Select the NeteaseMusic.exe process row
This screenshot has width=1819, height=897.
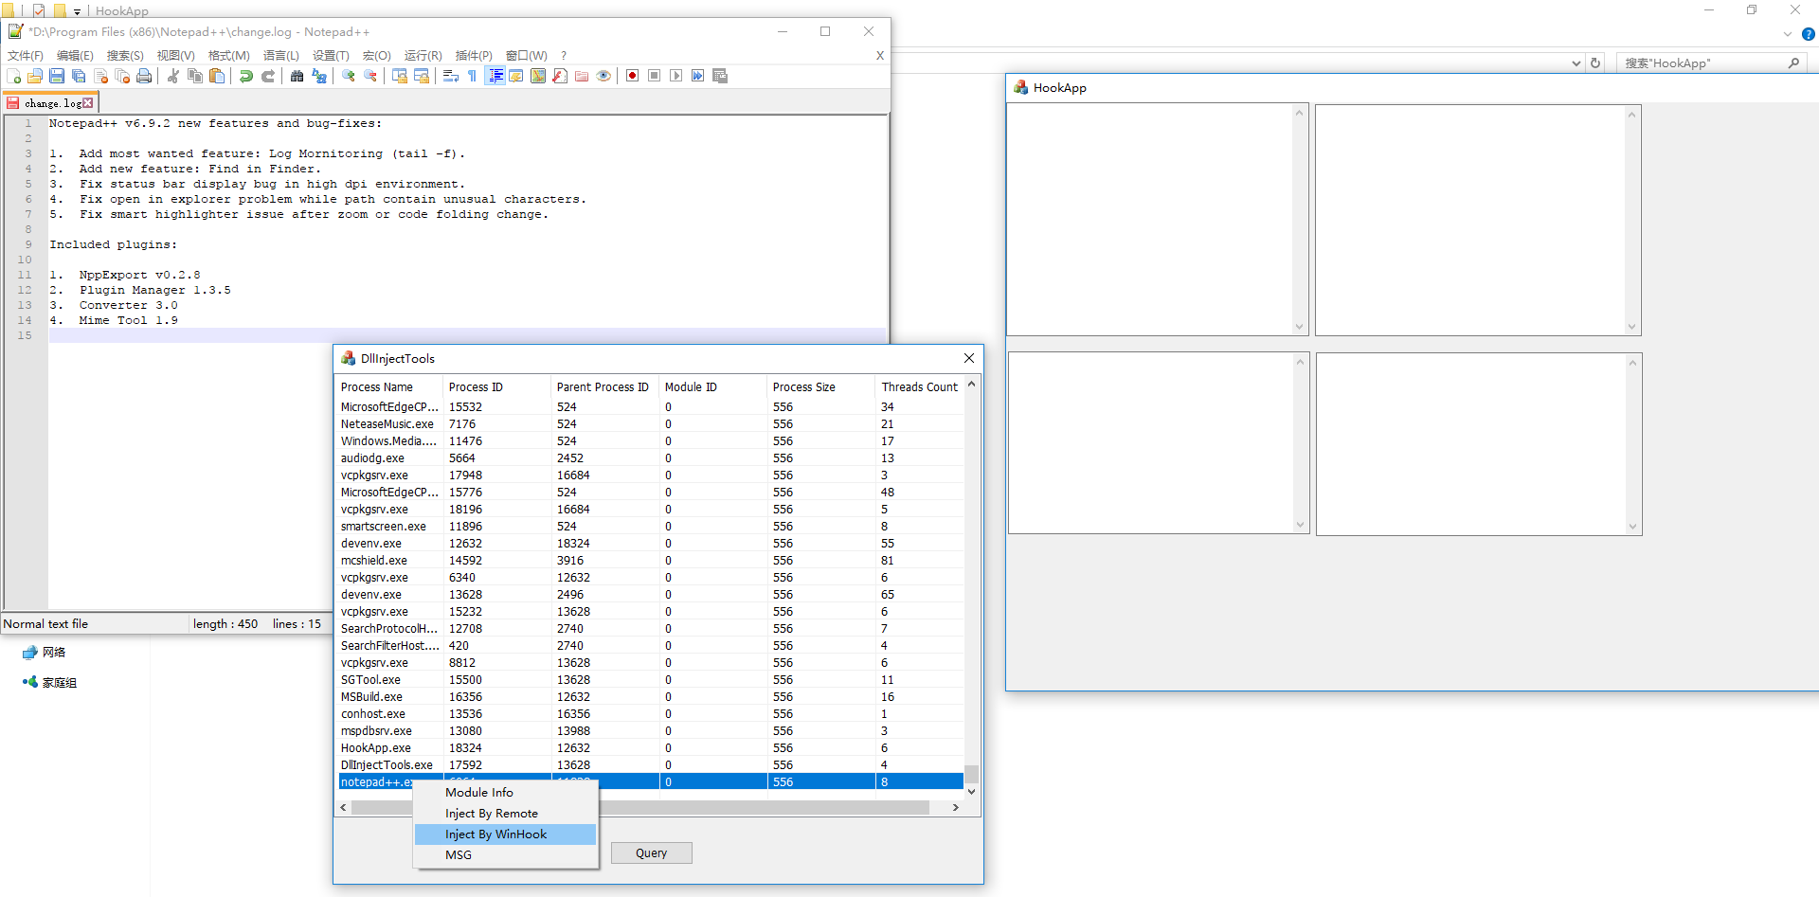651,424
